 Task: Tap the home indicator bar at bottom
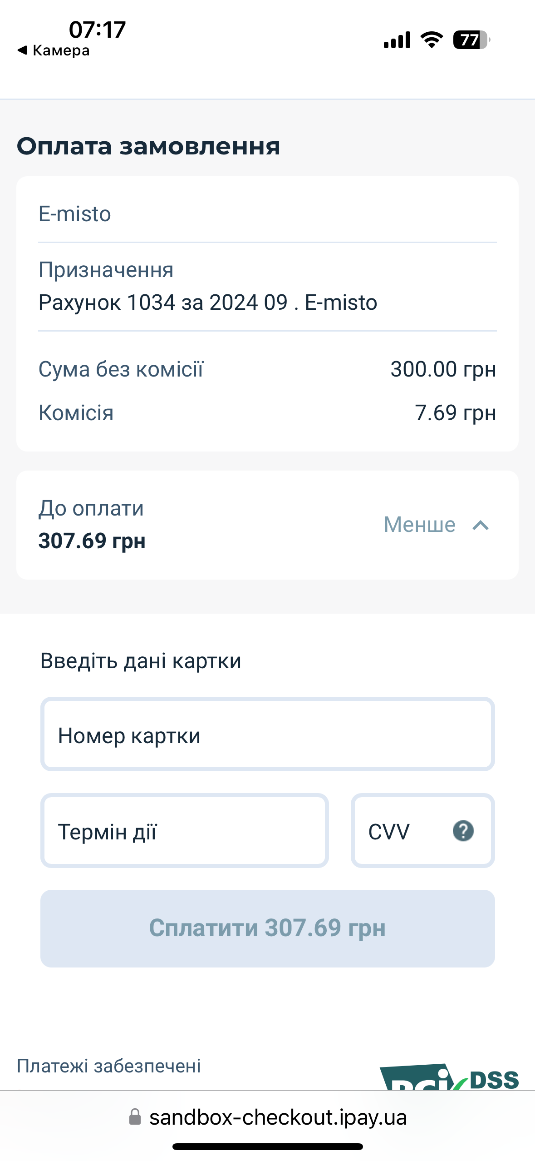[267, 1146]
